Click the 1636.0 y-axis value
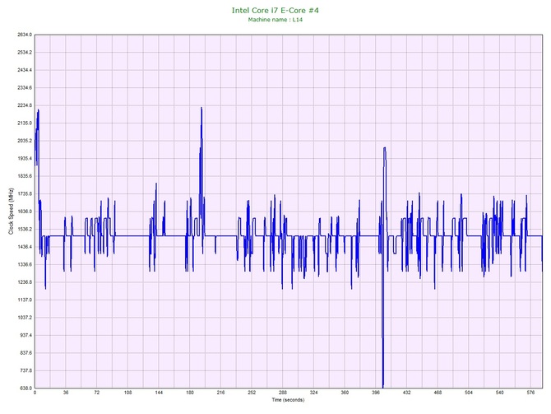Image resolution: width=551 pixels, height=414 pixels. click(x=25, y=212)
